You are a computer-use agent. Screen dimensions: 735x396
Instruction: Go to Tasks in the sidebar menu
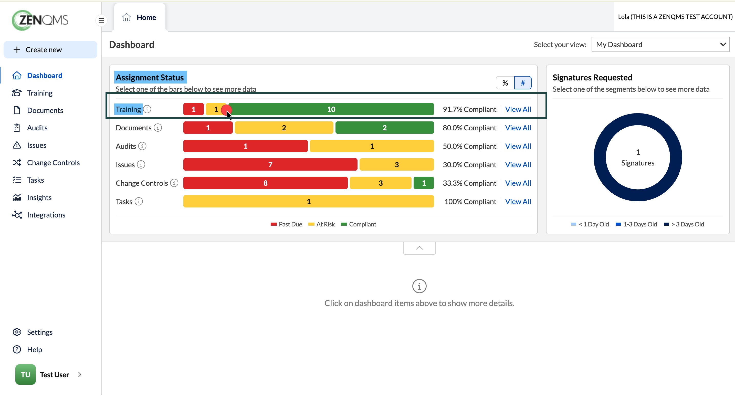35,180
